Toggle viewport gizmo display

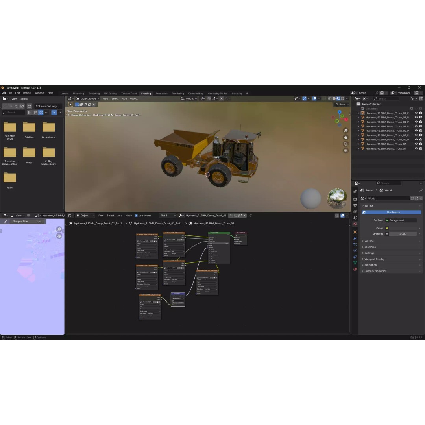tap(304, 99)
